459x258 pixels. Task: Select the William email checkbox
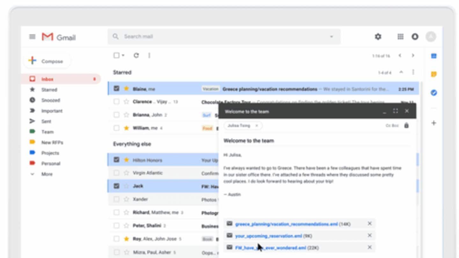116,128
